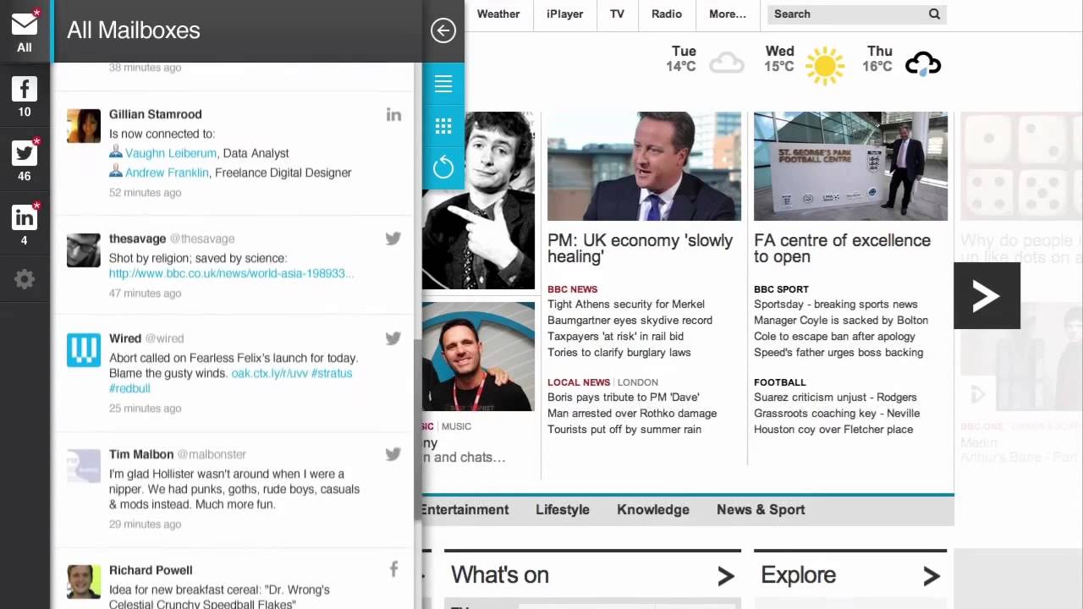Image resolution: width=1083 pixels, height=609 pixels.
Task: Select the Lifestyle tab
Action: coord(563,509)
